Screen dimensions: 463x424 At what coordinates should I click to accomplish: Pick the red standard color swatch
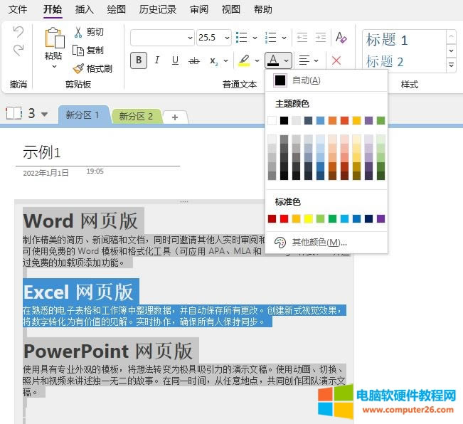(284, 218)
